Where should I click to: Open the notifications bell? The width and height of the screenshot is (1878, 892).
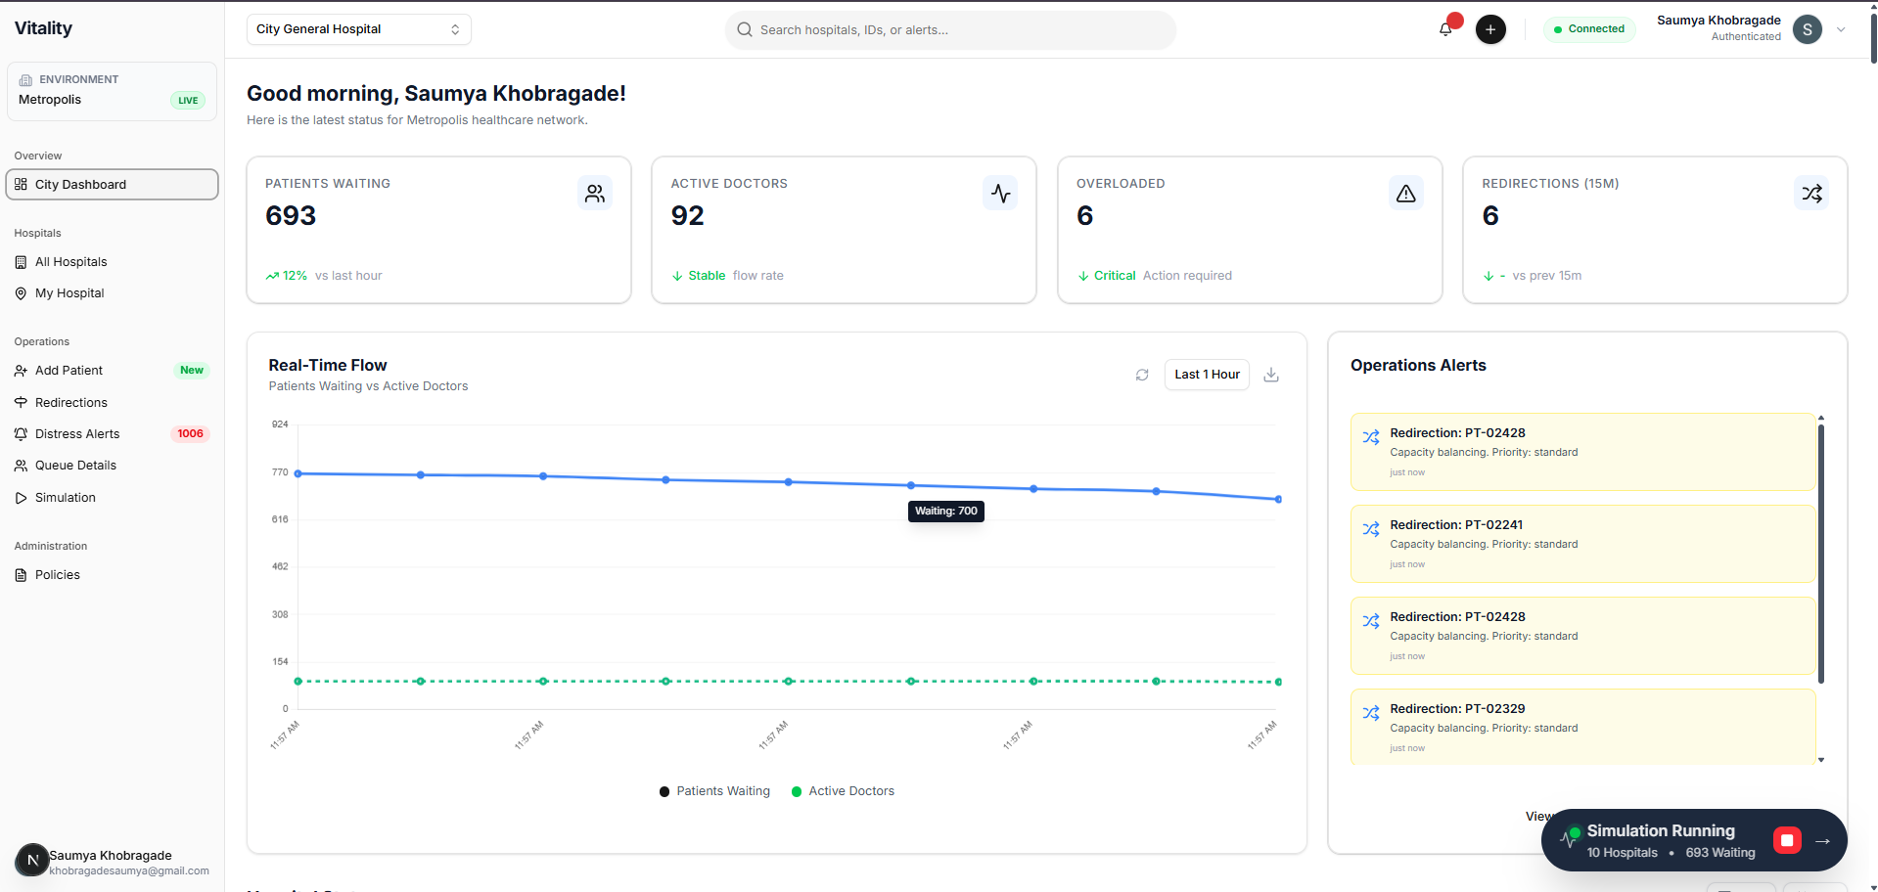point(1445,29)
